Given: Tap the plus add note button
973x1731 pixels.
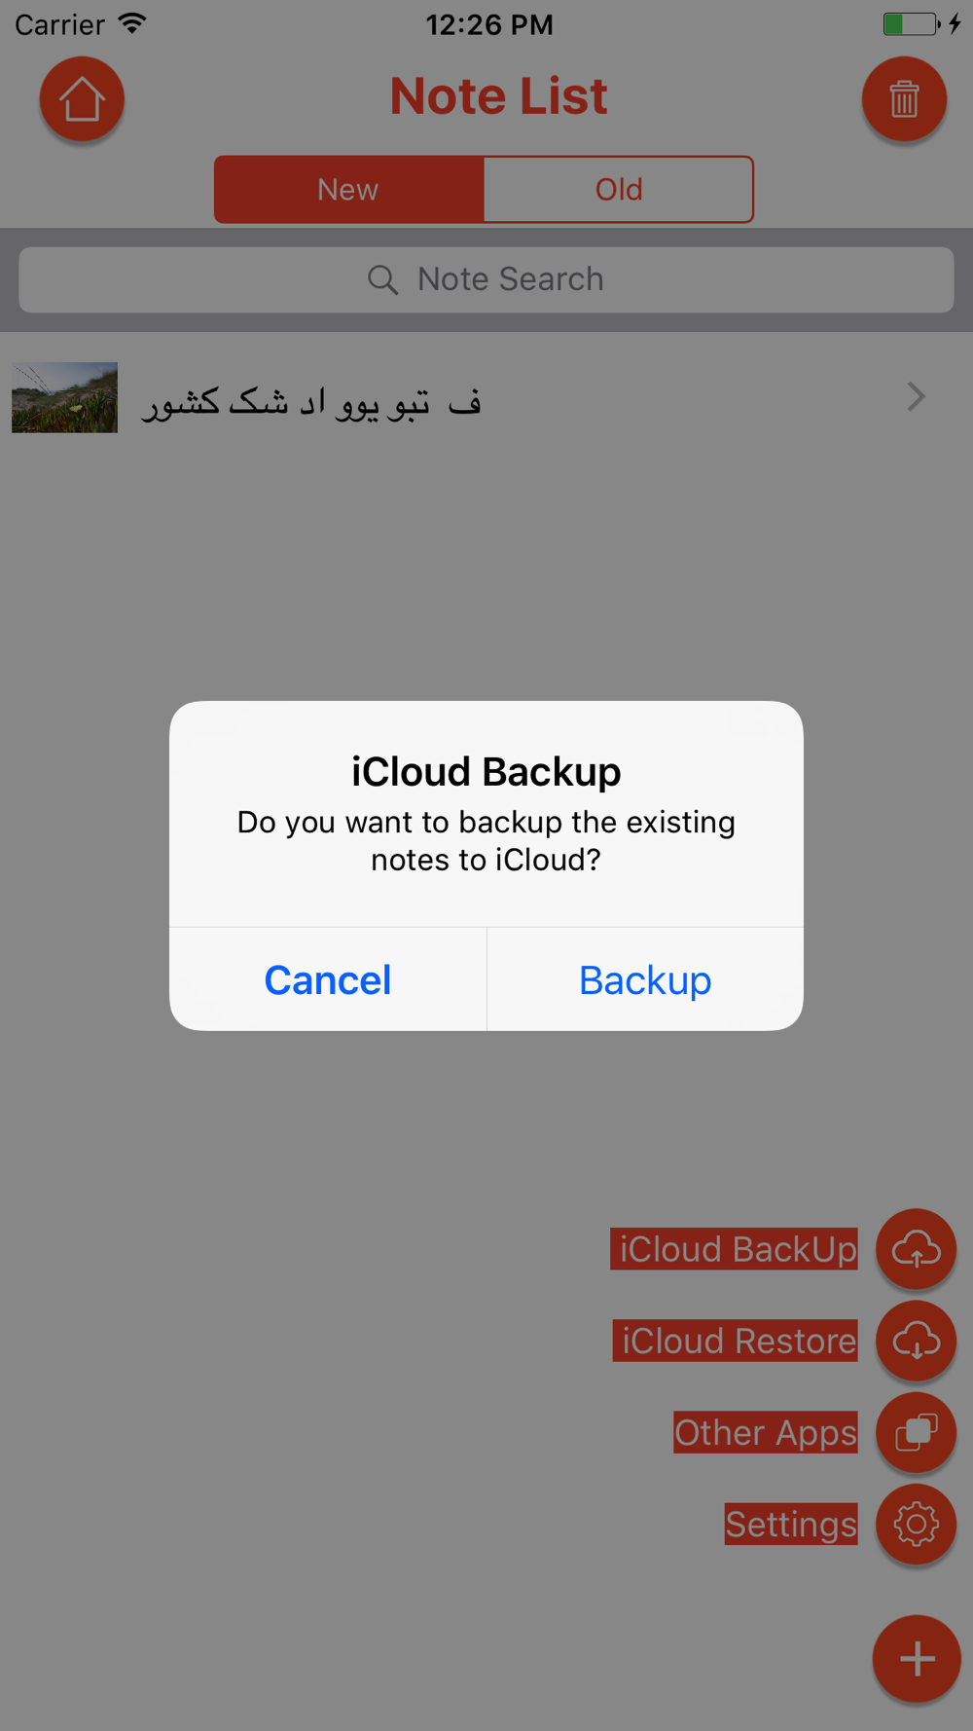Looking at the screenshot, I should [917, 1659].
